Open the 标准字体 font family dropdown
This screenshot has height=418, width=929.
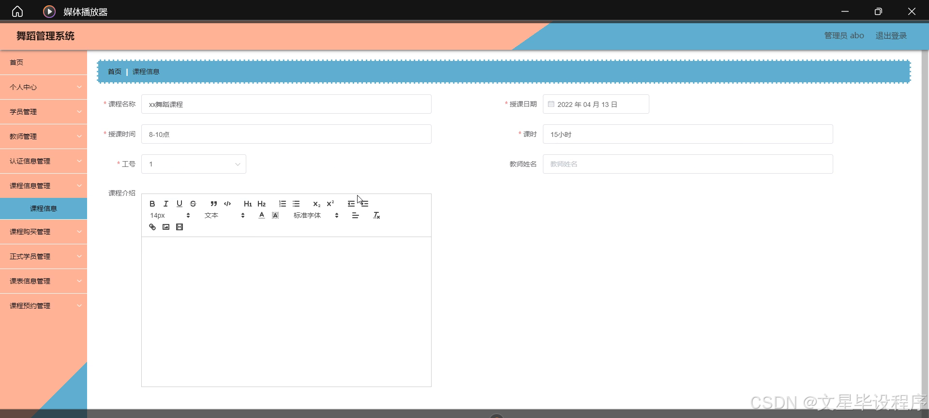[316, 215]
